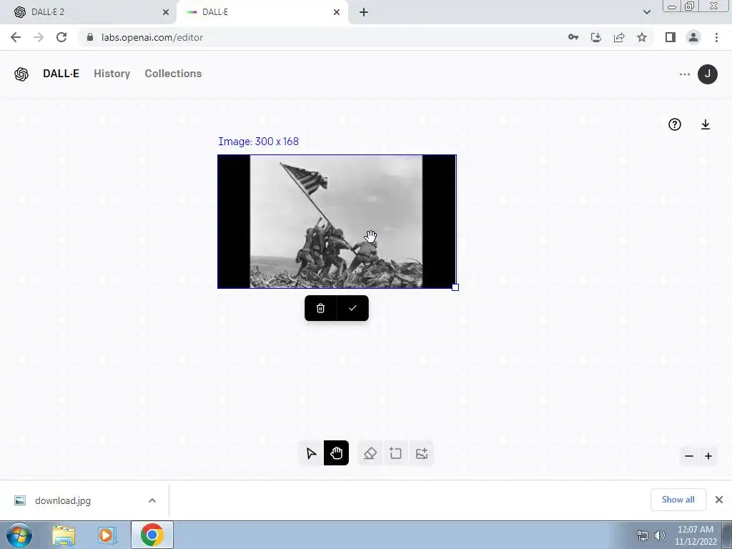The height and width of the screenshot is (549, 732).
Task: Open the Chrome profile icon
Action: point(693,37)
